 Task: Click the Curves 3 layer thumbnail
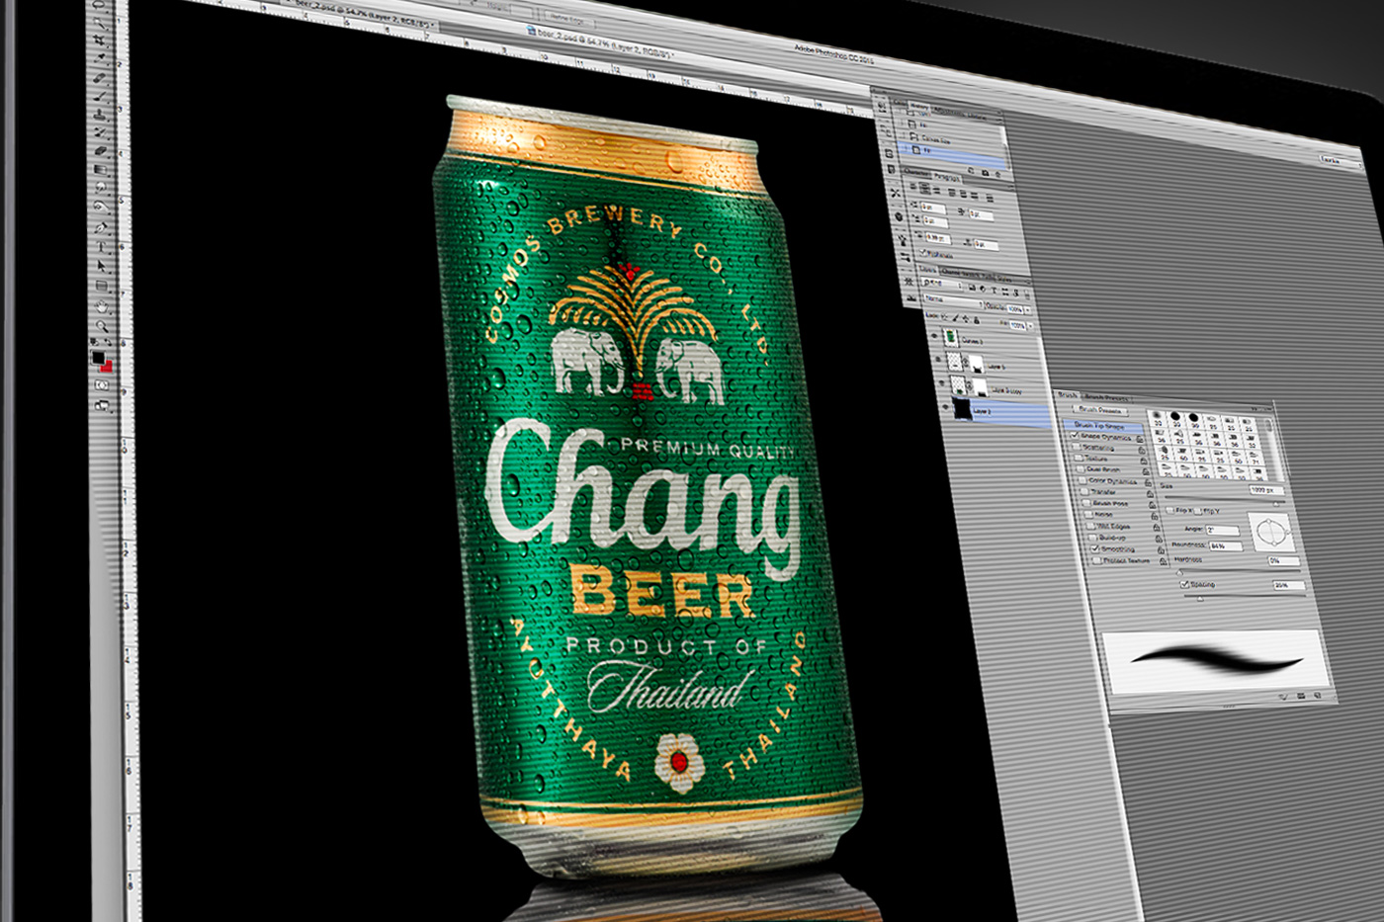coord(950,335)
